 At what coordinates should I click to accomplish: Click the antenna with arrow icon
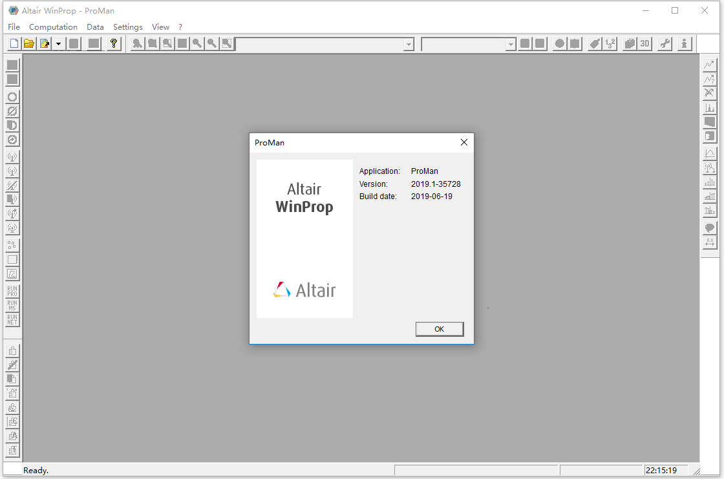coord(12,214)
